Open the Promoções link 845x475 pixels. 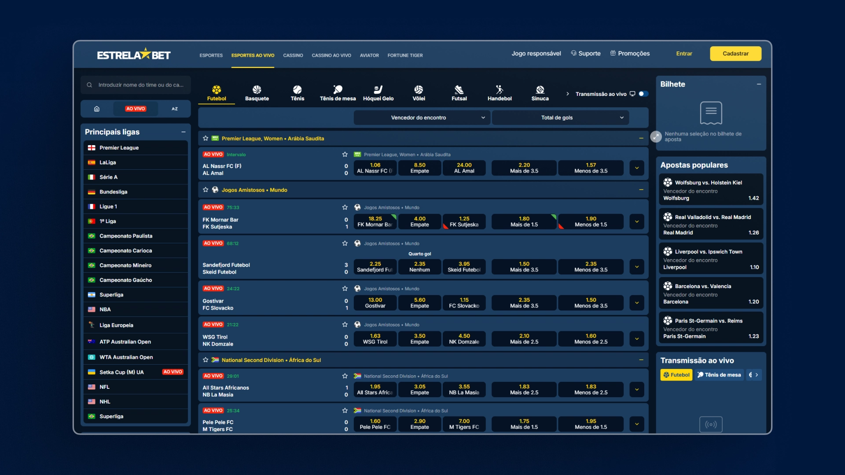tap(630, 53)
